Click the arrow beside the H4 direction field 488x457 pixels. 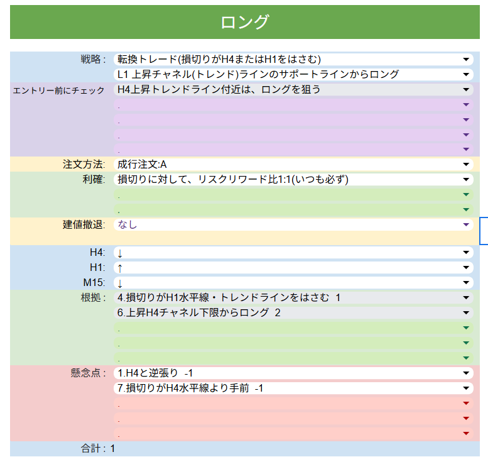click(466, 253)
